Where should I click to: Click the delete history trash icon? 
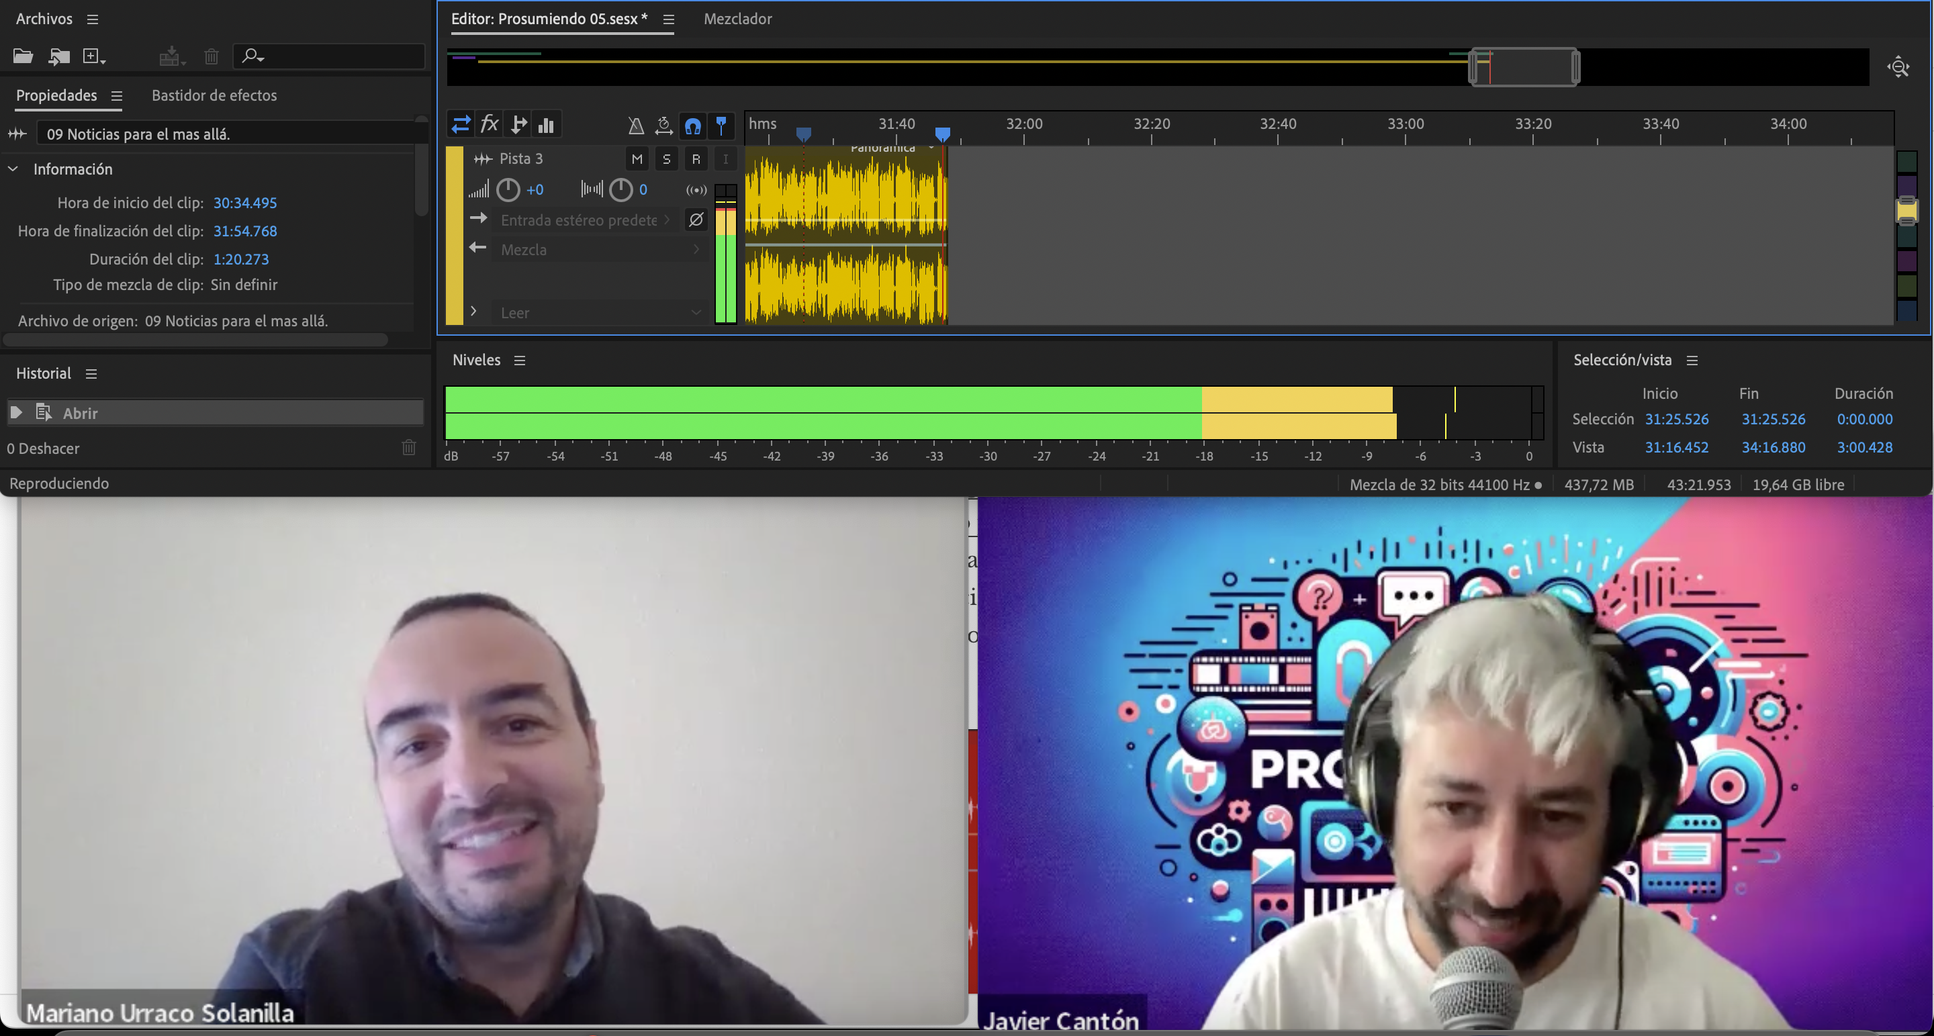408,449
